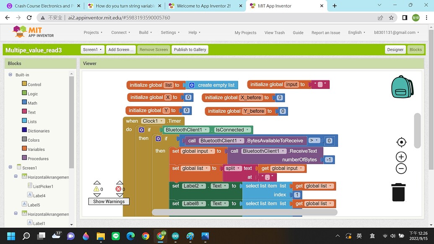
Task: Toggle the red error counter indicator
Action: point(119,189)
